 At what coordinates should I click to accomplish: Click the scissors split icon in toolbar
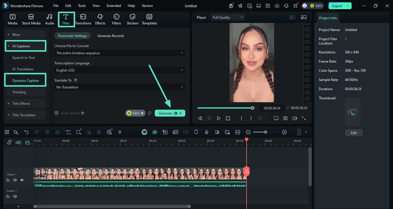(x=57, y=132)
